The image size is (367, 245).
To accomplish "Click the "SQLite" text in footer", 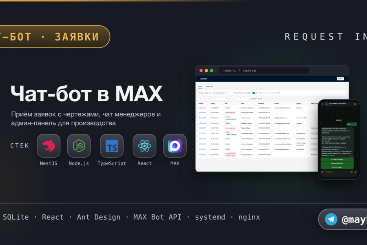I will point(15,217).
